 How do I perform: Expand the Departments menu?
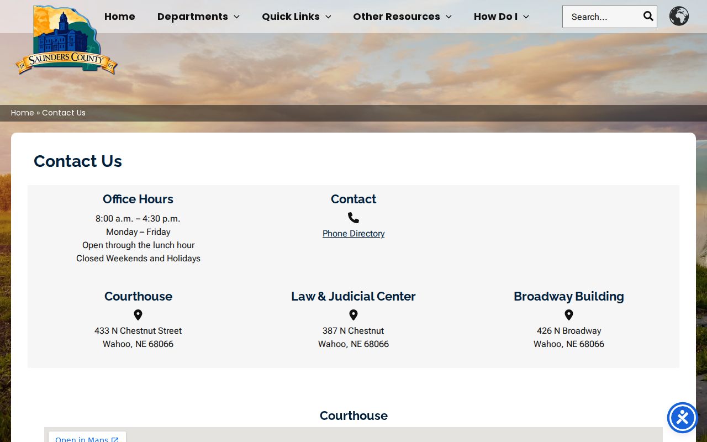[x=198, y=17]
